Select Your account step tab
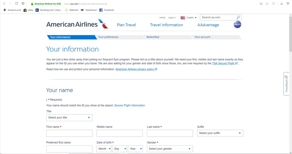Screen dimensions: 292x154 (216, 37)
